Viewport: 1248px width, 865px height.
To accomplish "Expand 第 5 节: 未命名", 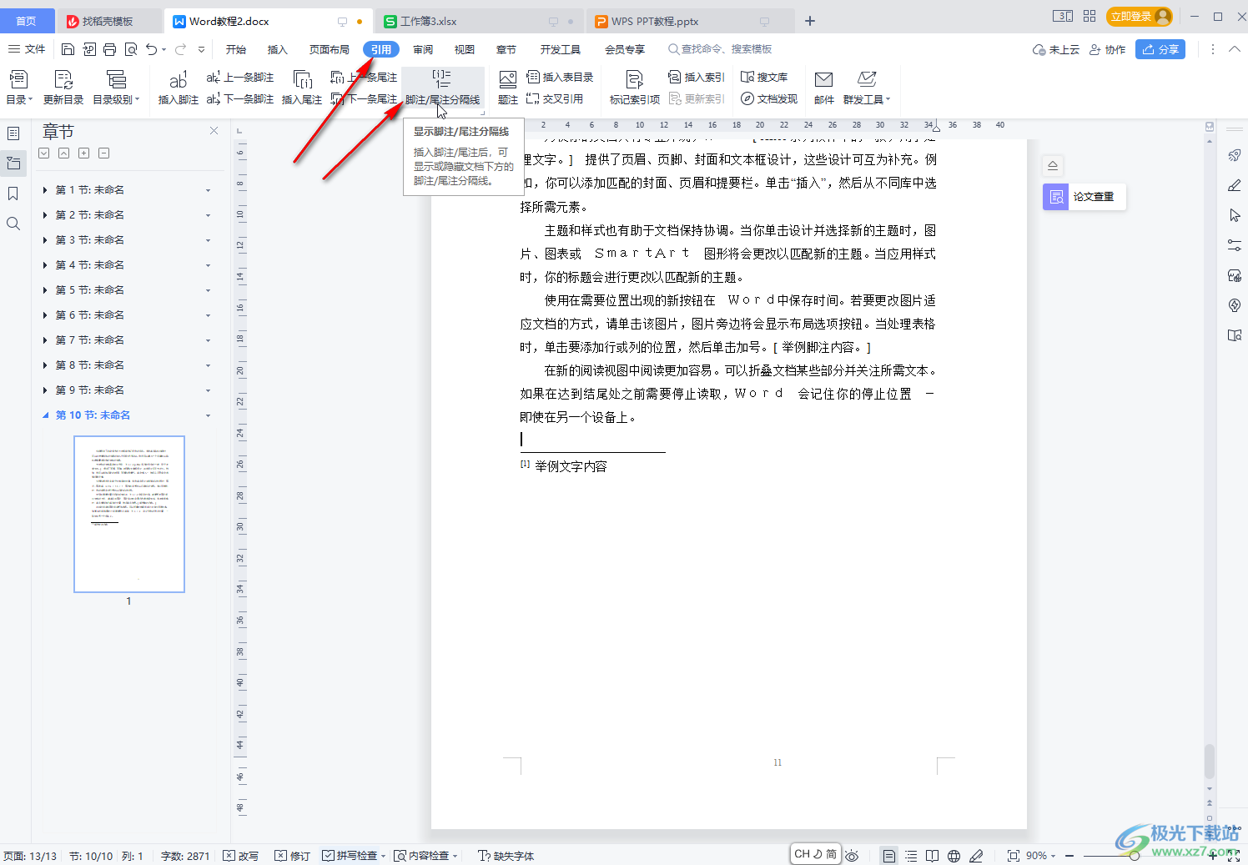I will coord(45,290).
